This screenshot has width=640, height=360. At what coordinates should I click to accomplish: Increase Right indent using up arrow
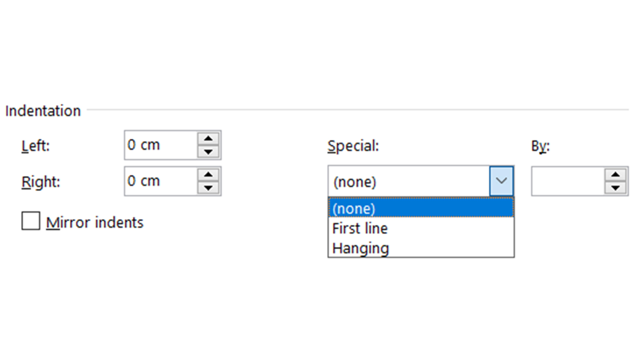coord(208,174)
